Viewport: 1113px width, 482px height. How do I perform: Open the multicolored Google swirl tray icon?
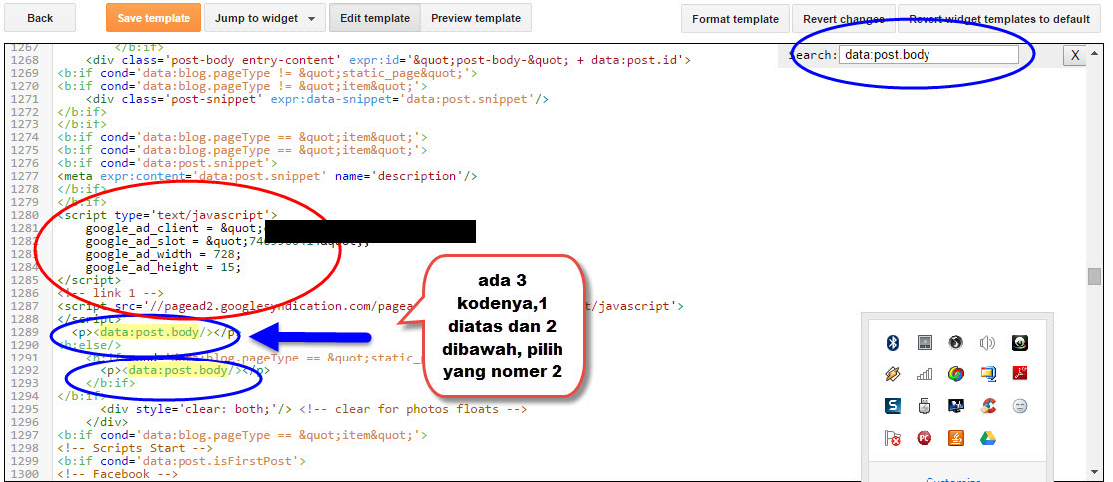pos(956,374)
